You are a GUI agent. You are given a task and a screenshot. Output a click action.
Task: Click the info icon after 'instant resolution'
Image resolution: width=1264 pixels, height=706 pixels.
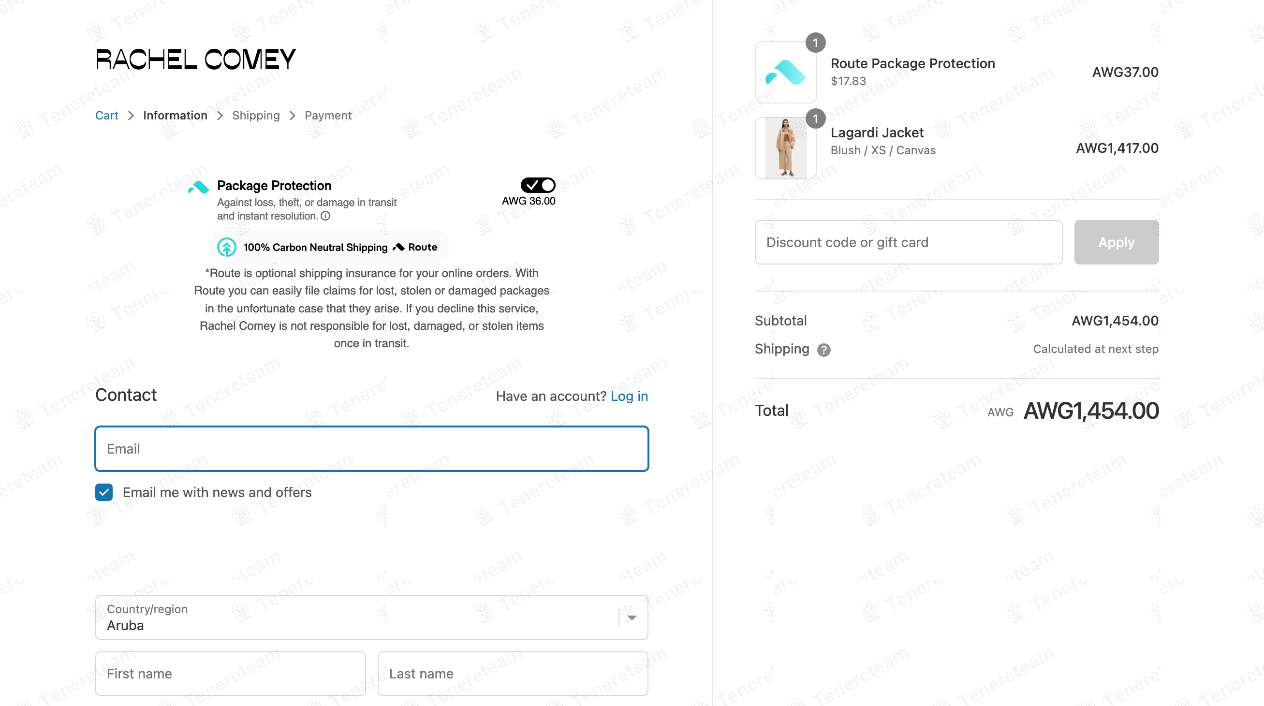pos(325,216)
